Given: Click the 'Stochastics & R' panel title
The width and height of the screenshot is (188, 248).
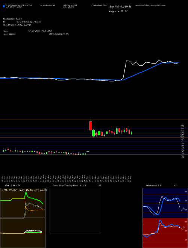Looking at the screenshot, I should (x=154, y=186).
